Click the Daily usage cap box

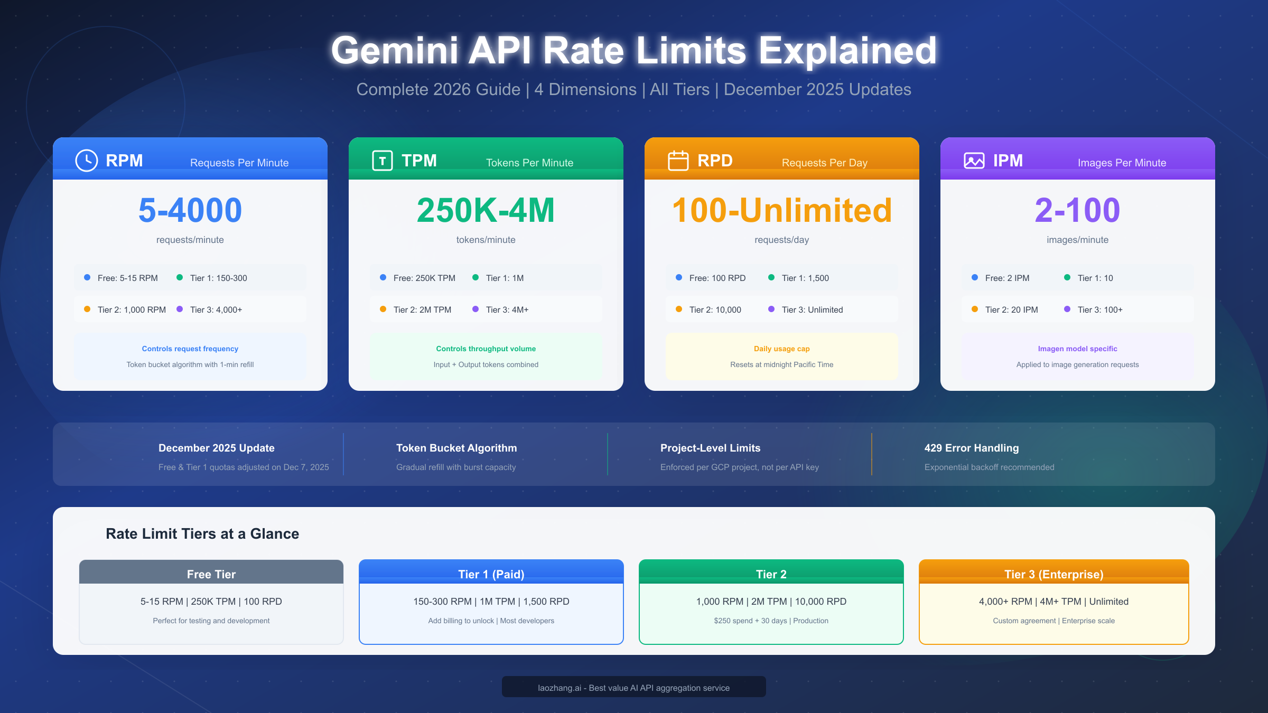pyautogui.click(x=782, y=356)
